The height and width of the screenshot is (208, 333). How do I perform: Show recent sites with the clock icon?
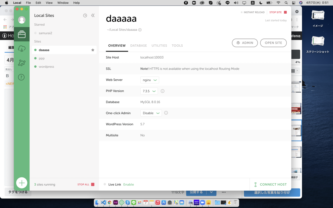[85, 16]
